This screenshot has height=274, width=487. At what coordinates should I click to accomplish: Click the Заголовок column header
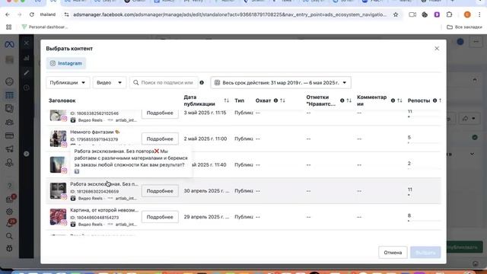coord(62,100)
